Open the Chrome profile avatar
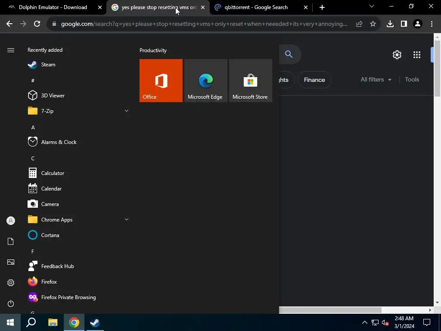 coord(418,24)
